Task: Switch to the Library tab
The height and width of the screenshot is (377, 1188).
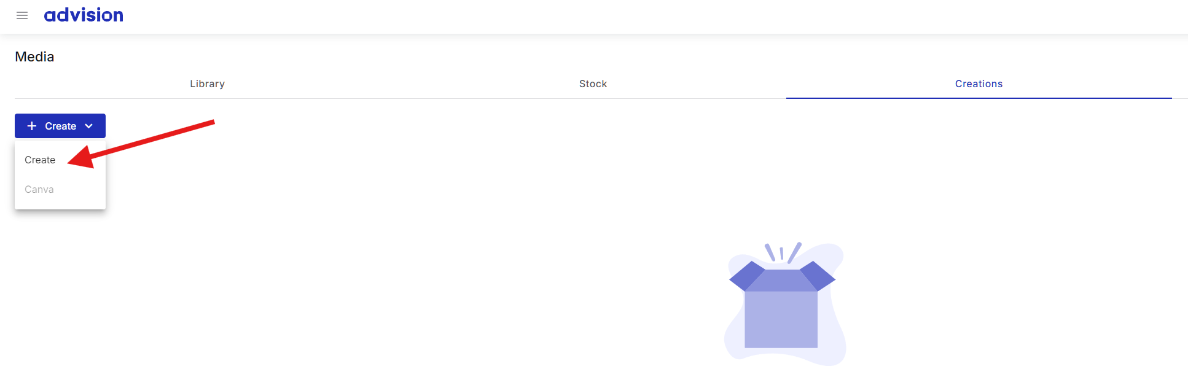Action: 207,84
